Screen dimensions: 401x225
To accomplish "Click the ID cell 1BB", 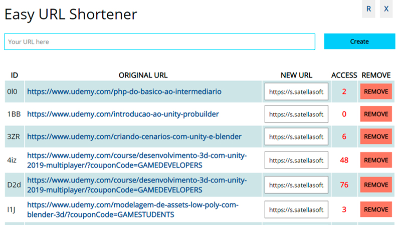I will click(x=14, y=114).
